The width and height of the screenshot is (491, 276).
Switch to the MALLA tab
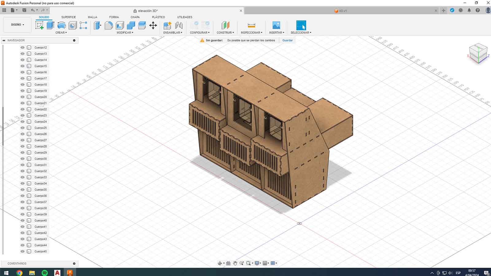[x=92, y=17]
